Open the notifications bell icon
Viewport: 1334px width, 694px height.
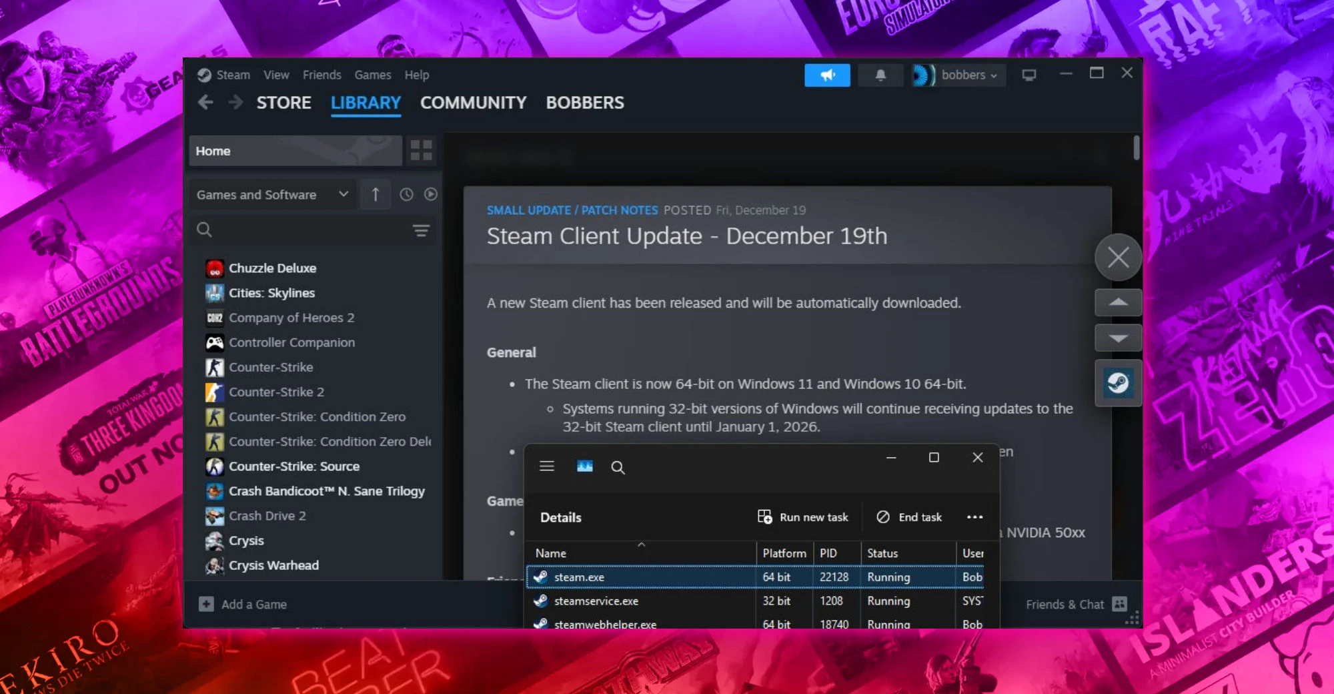pyautogui.click(x=880, y=75)
